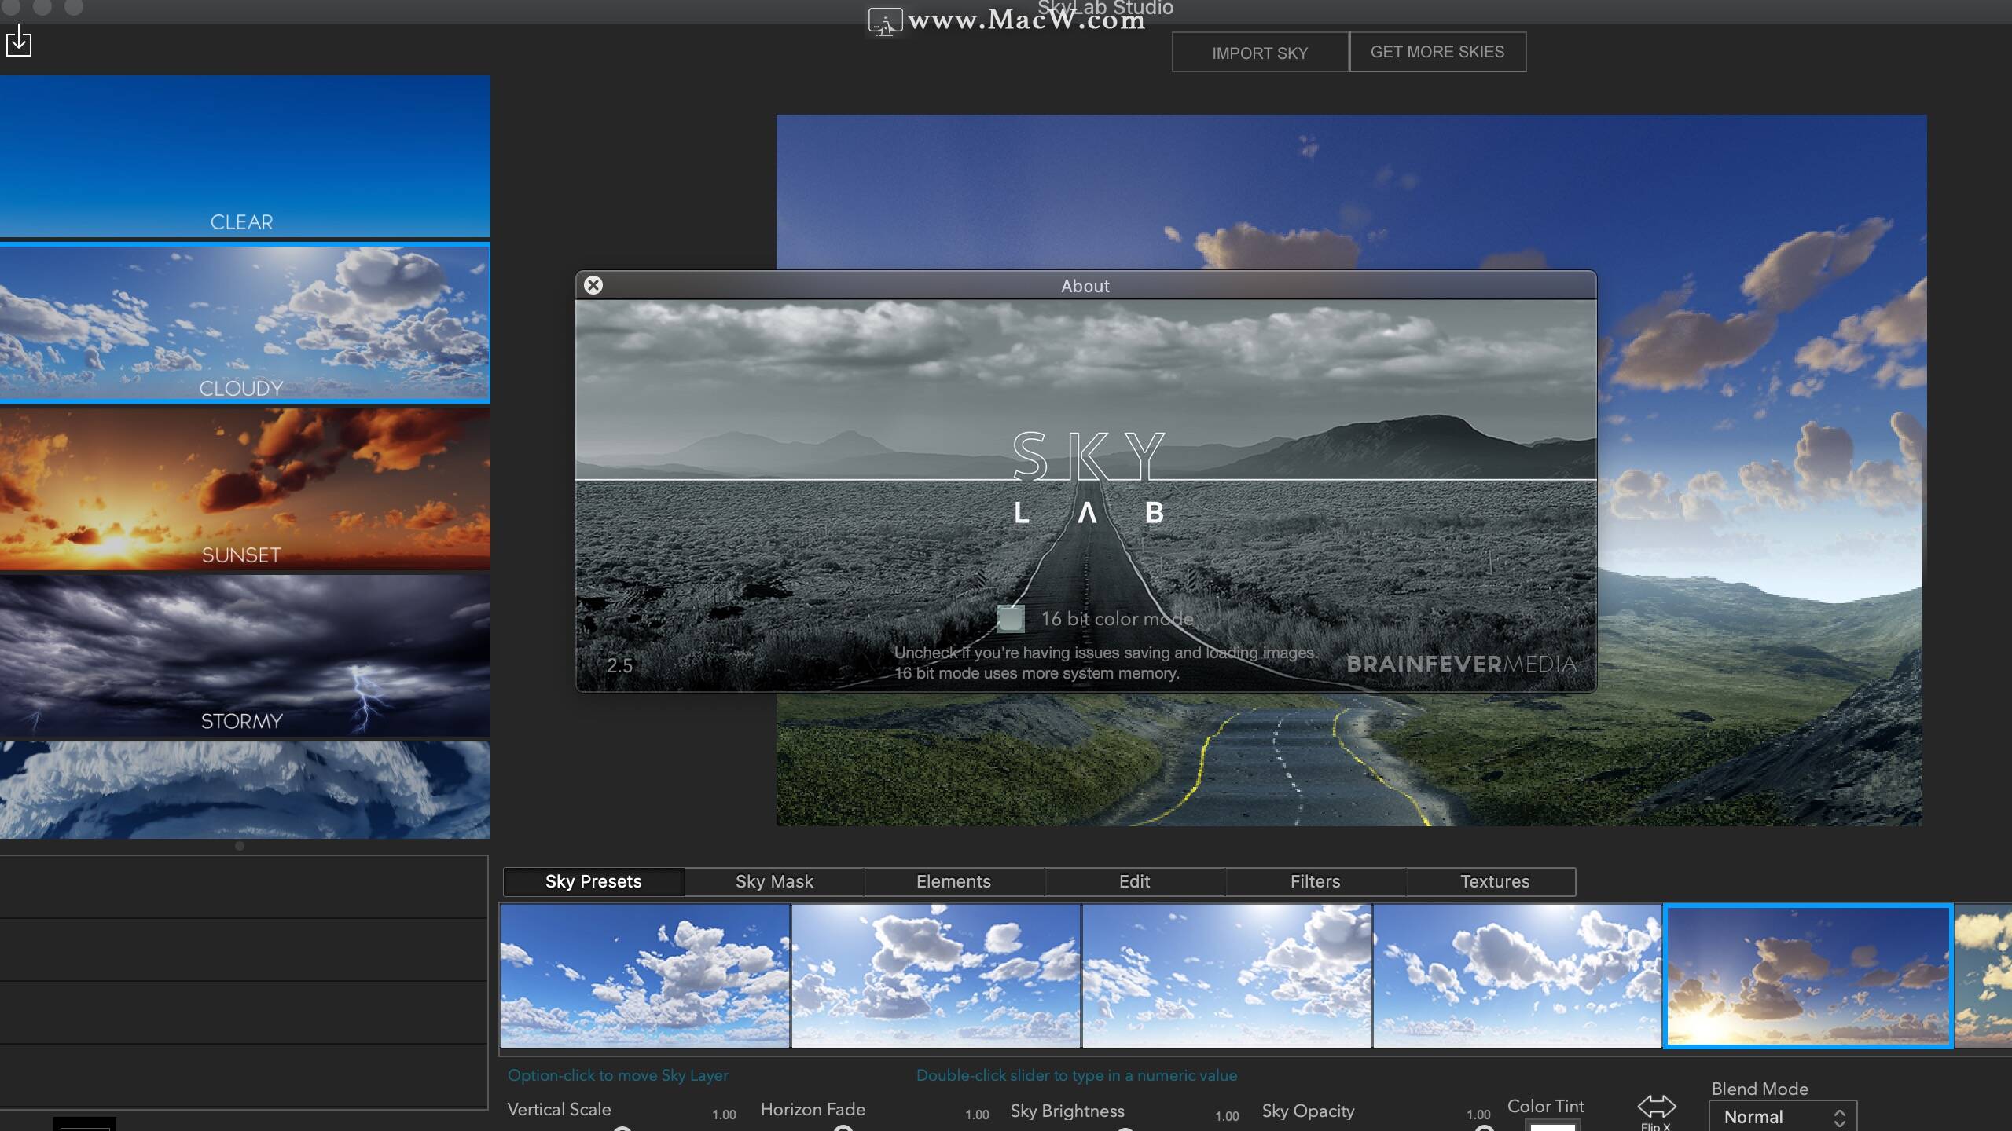Viewport: 2012px width, 1131px height.
Task: Click the Vertical Scale slider handle
Action: [x=622, y=1128]
